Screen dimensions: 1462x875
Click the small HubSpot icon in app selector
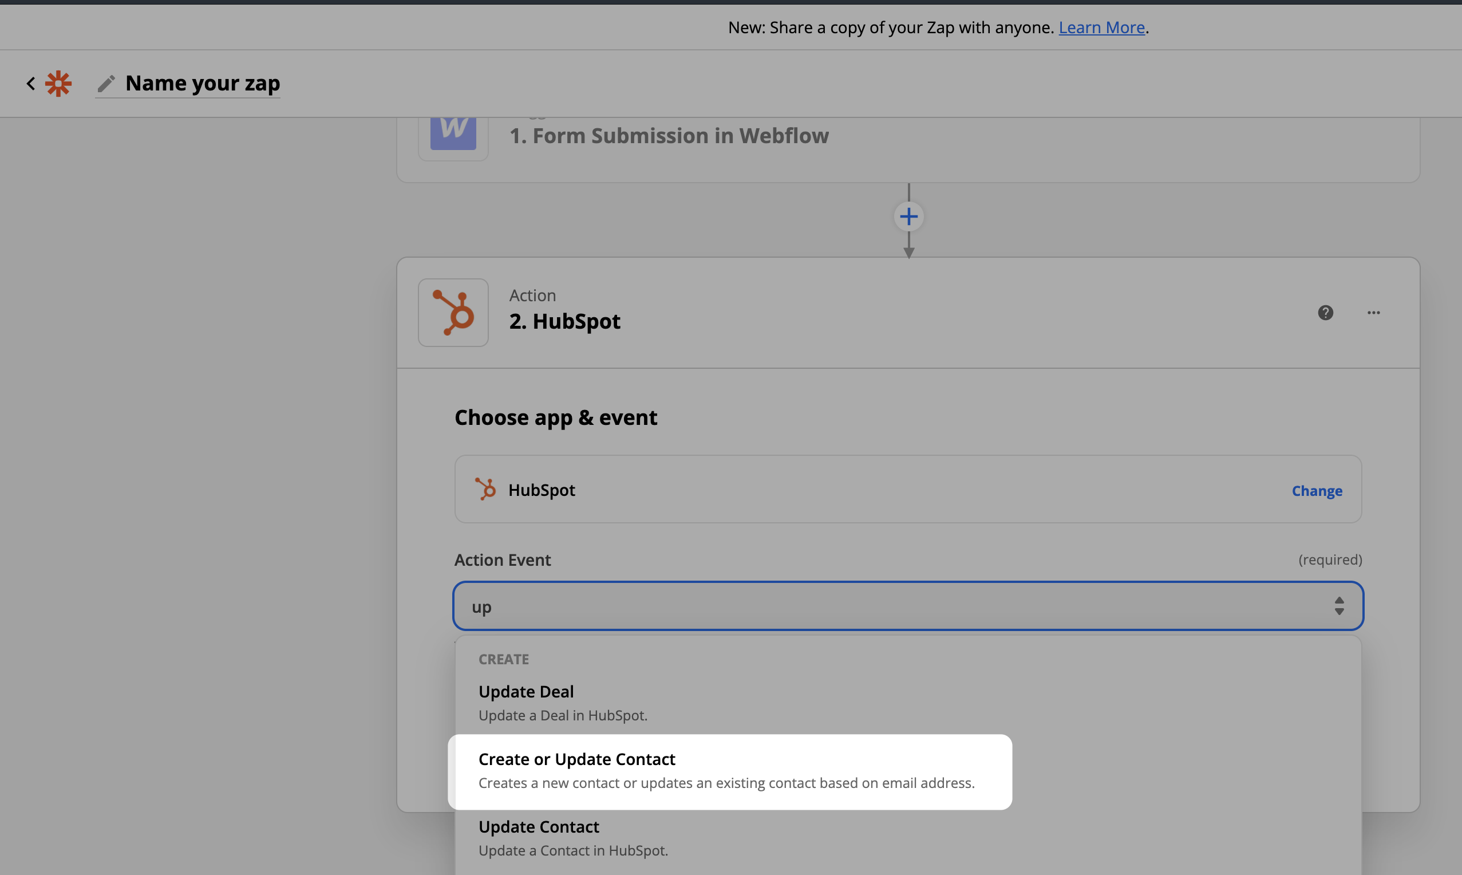pos(485,490)
